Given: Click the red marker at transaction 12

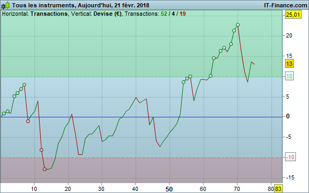Looking at the screenshot, I should click(41, 150).
